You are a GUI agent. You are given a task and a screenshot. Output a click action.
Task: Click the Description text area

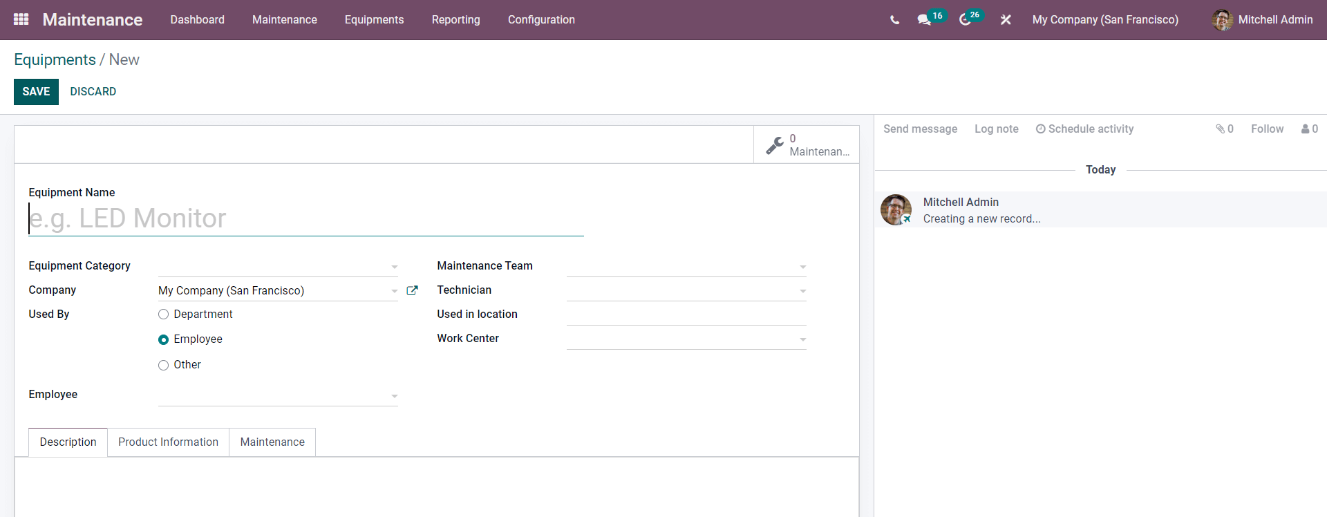click(437, 487)
